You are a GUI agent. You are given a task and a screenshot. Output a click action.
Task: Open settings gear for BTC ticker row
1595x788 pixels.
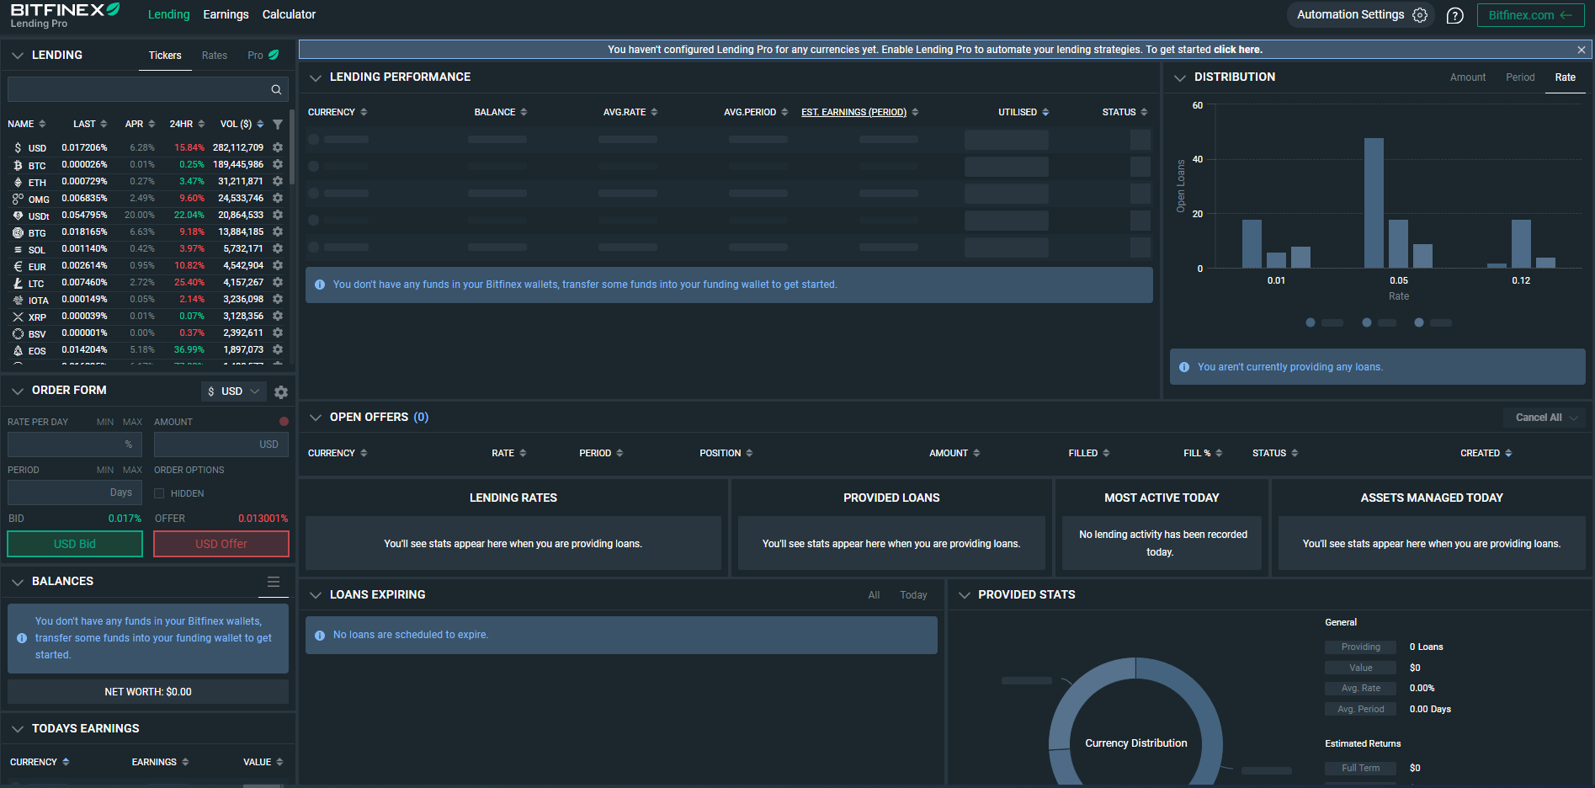click(278, 165)
